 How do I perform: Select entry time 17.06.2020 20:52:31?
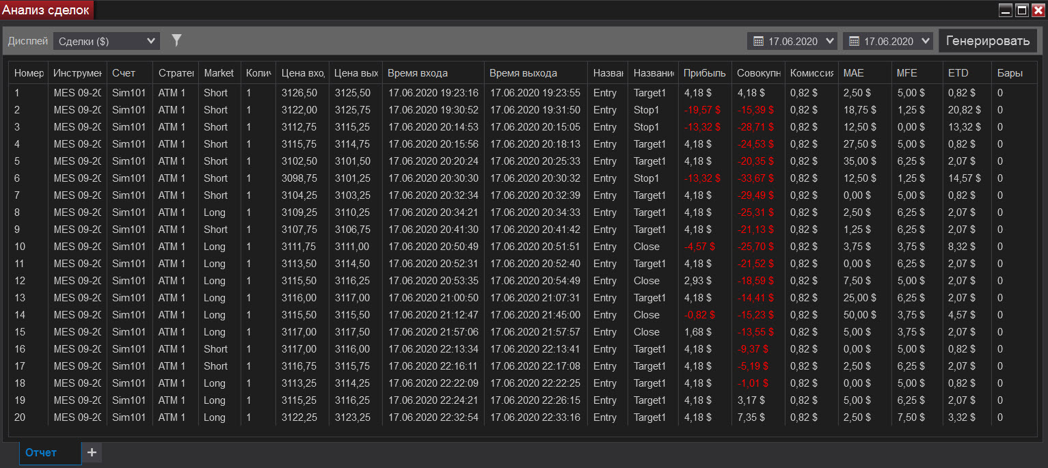coord(433,264)
